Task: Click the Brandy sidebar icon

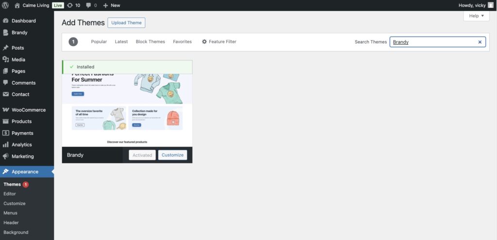Action: (x=5, y=32)
